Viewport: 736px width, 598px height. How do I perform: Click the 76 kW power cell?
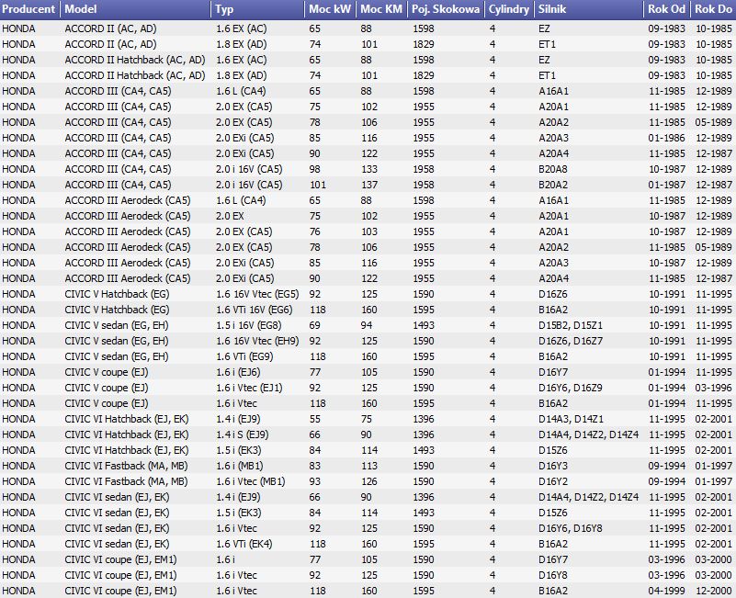[314, 231]
